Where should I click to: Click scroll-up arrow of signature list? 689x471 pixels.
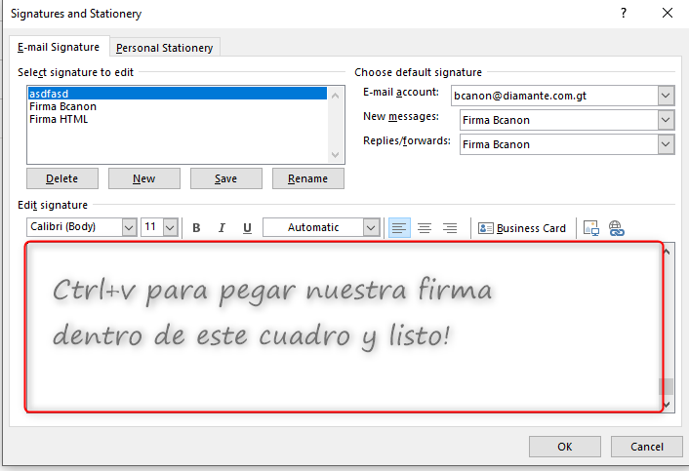336,96
